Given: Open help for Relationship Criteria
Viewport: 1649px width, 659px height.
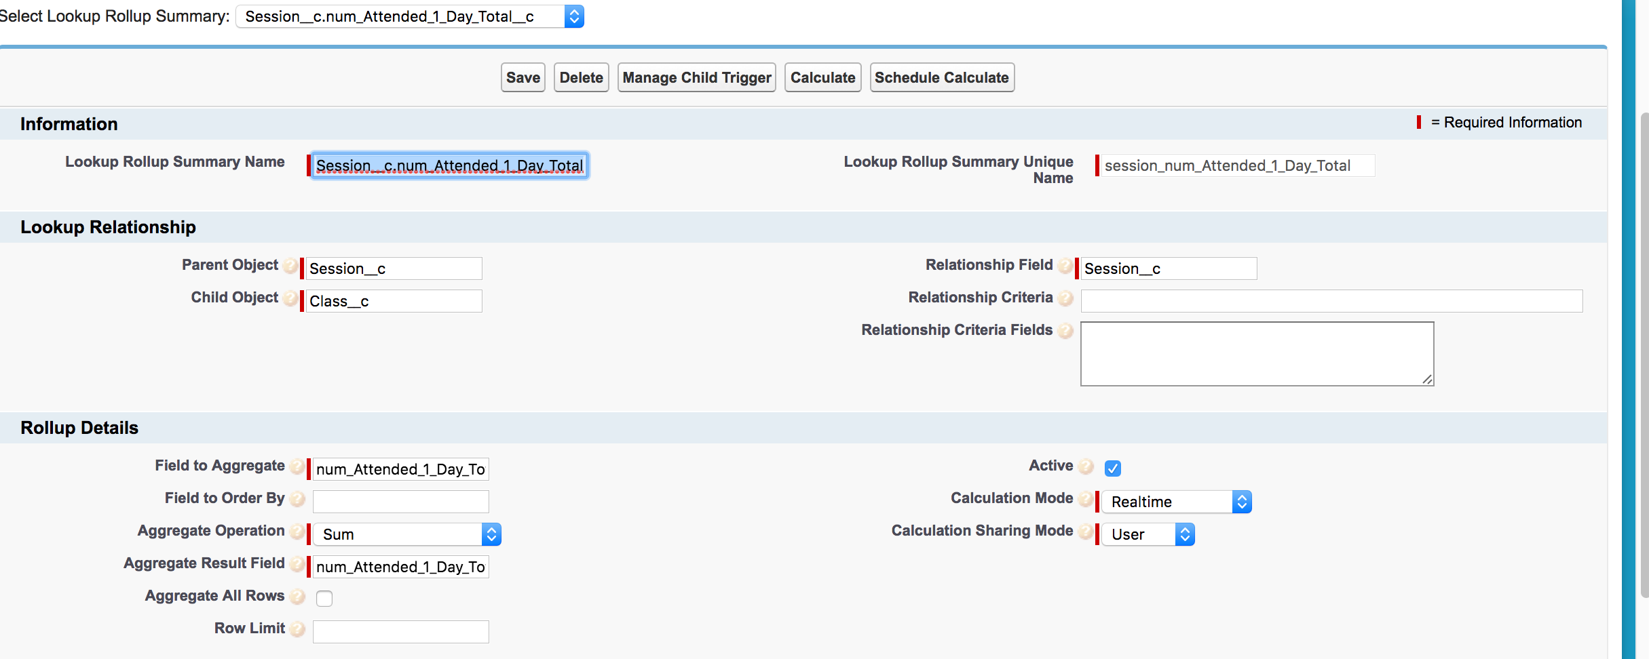Looking at the screenshot, I should click(x=1065, y=298).
